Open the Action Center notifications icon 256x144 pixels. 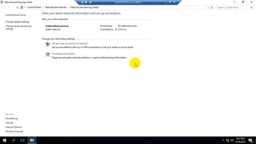pos(251,140)
